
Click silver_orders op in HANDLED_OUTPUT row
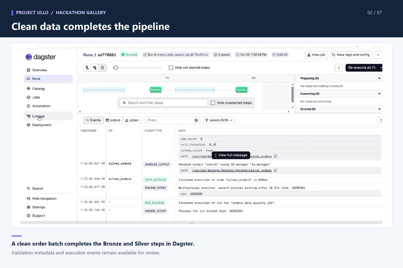pos(120,164)
